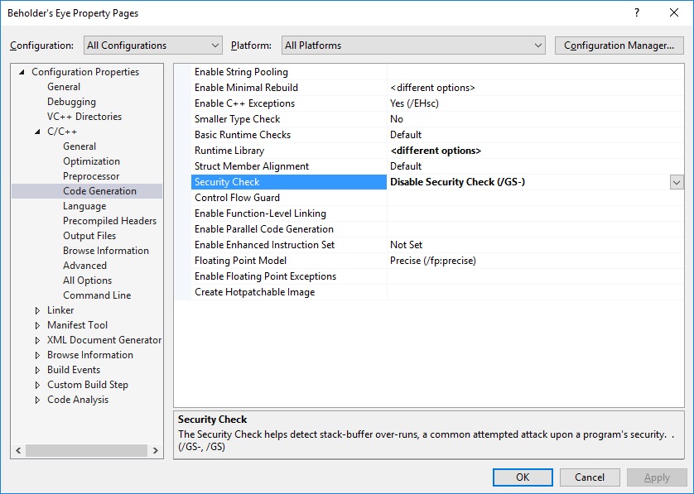694x494 pixels.
Task: Click the Apply button
Action: 657,477
